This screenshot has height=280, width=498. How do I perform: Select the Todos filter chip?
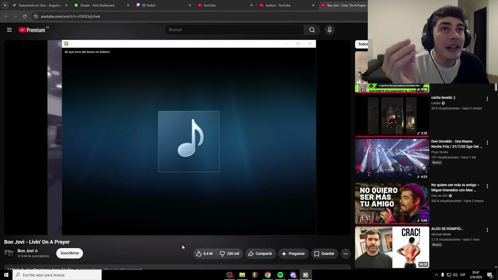(362, 44)
